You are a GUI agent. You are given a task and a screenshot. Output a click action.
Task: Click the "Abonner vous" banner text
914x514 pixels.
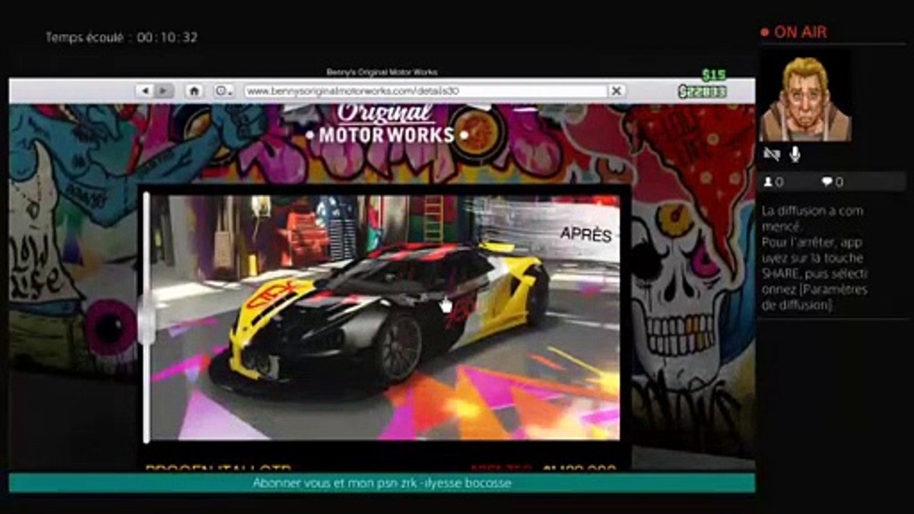coord(382,483)
